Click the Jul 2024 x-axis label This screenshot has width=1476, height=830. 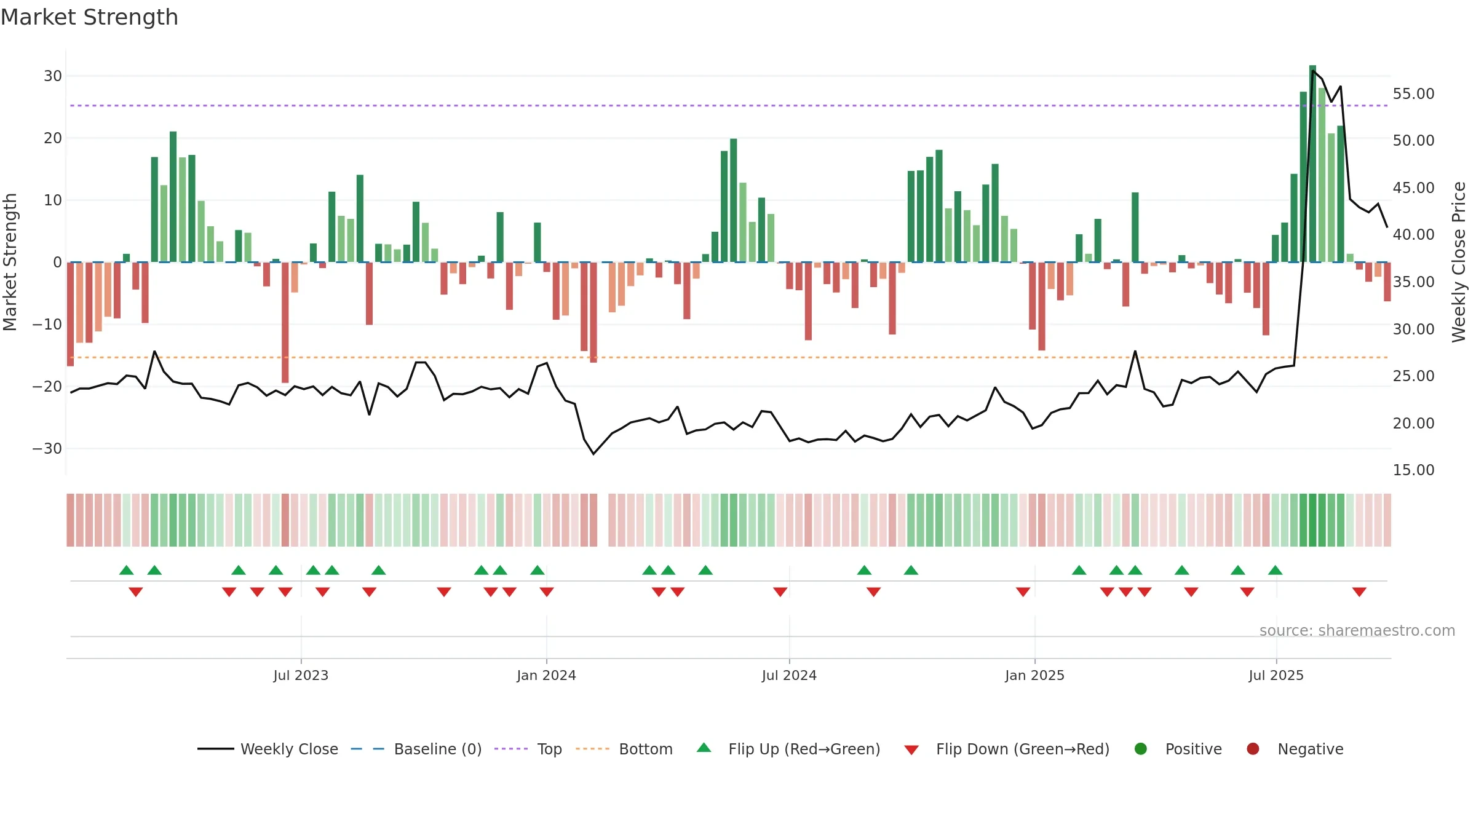[789, 675]
